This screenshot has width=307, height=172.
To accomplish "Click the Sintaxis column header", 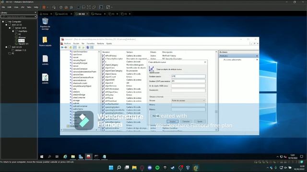I will [x=130, y=52].
